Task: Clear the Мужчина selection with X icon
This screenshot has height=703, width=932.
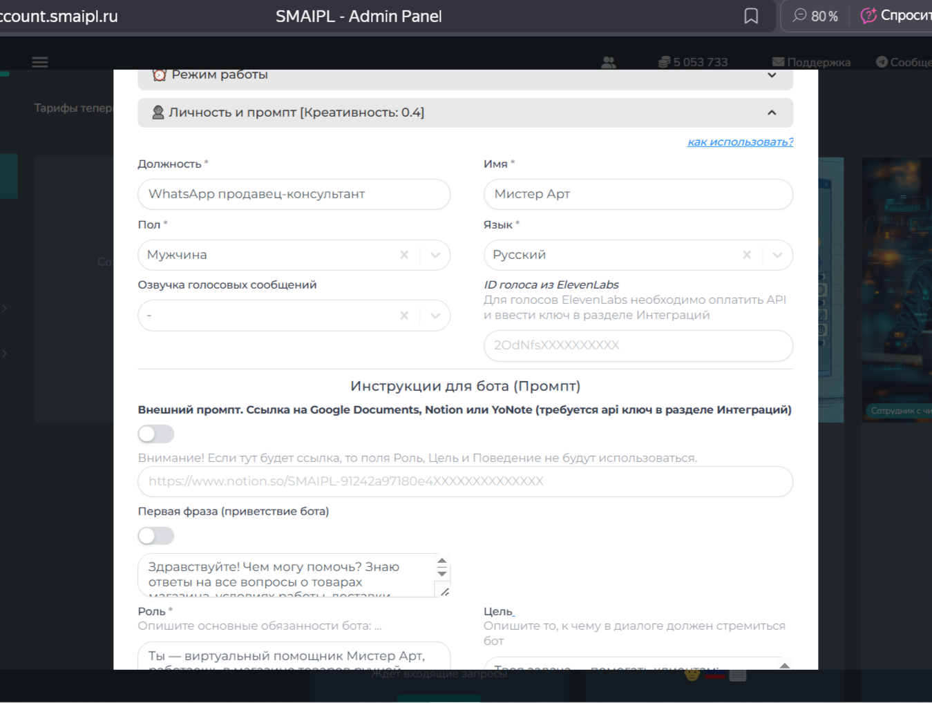Action: click(404, 255)
